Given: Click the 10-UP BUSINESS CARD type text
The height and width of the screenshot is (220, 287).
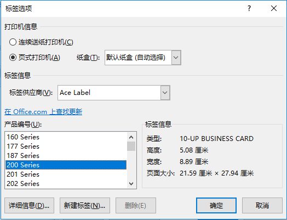Looking at the screenshot, I should coord(216,139).
